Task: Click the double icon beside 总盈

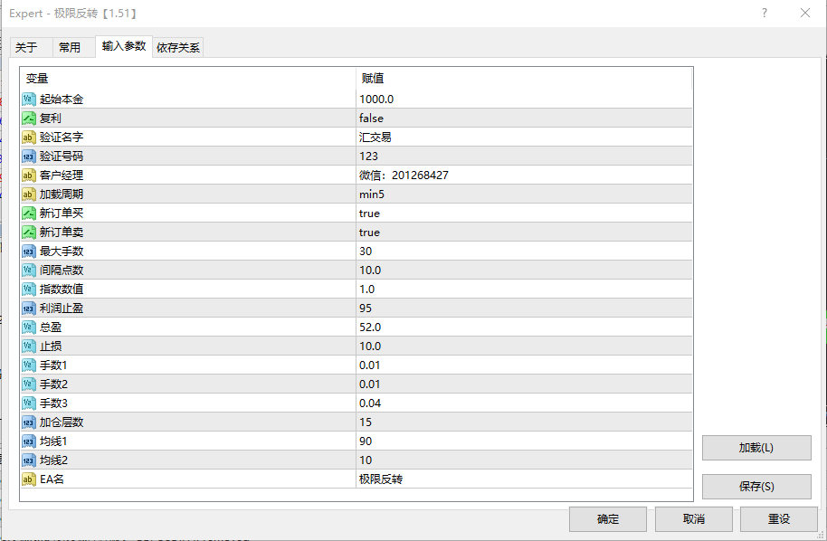Action: point(29,327)
